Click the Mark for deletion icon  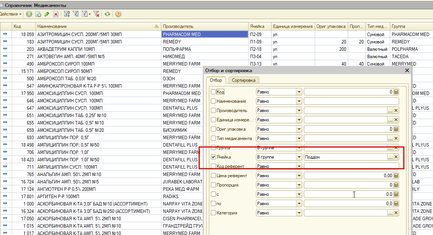click(56, 14)
